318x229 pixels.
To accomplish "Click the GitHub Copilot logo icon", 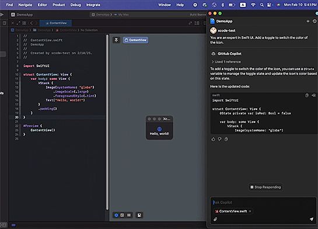I will coord(213,54).
